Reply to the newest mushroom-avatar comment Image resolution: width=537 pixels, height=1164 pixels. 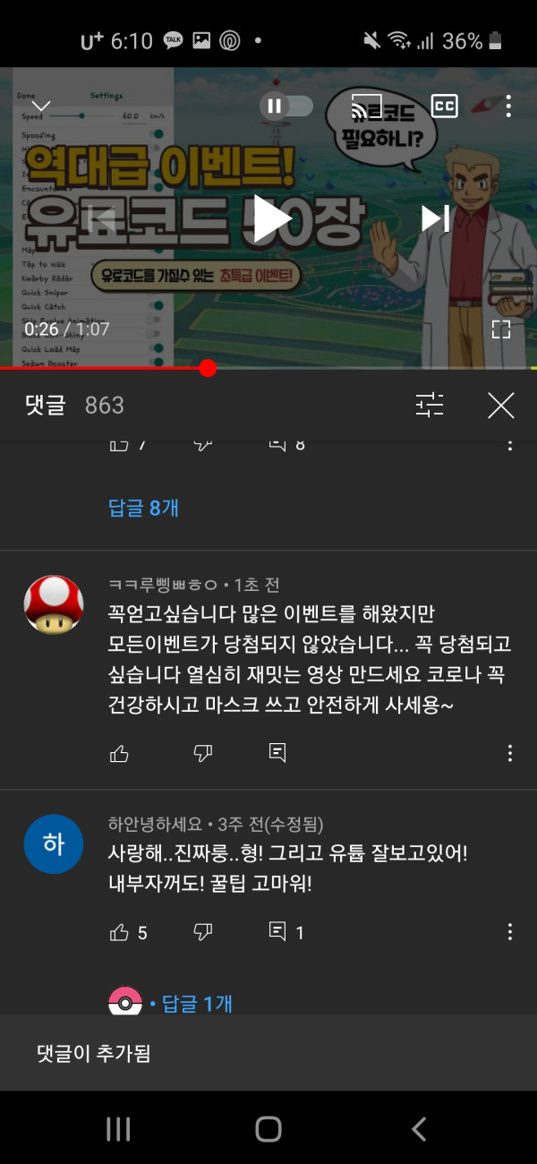[x=277, y=753]
